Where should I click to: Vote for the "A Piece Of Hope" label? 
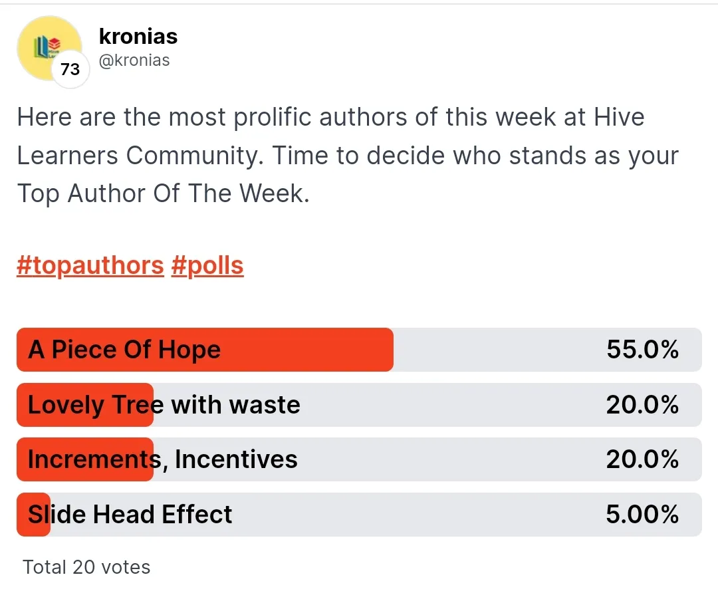124,350
